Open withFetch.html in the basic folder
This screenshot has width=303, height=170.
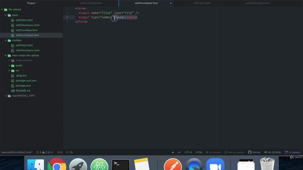(x=24, y=20)
